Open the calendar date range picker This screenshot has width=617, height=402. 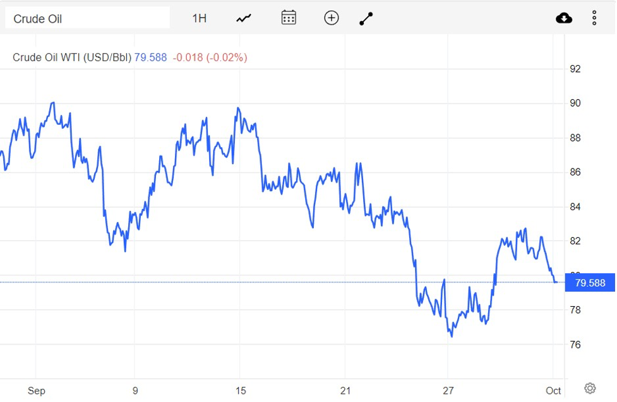289,18
